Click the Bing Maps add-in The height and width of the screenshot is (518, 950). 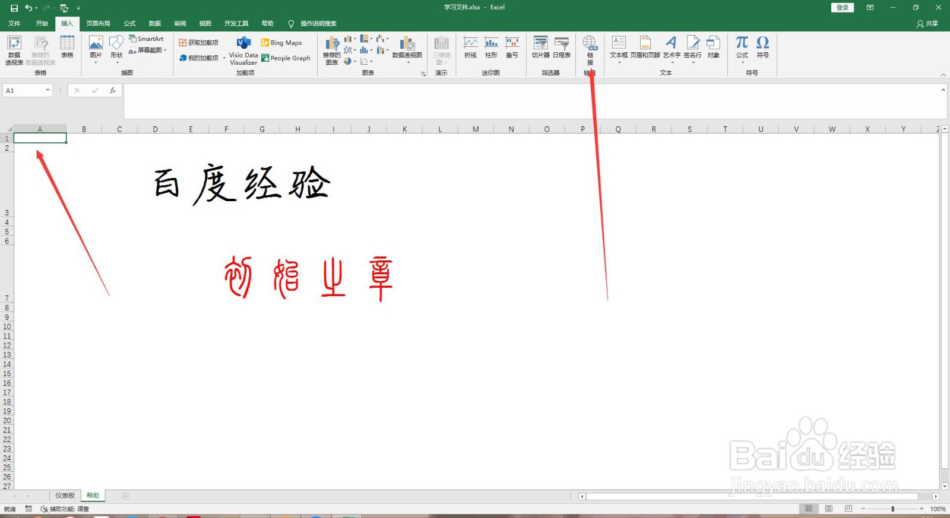[x=281, y=43]
